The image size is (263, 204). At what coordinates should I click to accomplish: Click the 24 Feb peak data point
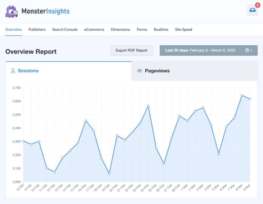[148, 106]
